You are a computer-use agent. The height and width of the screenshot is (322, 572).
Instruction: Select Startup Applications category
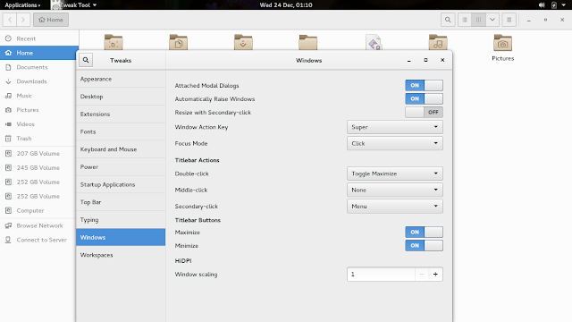(121, 184)
